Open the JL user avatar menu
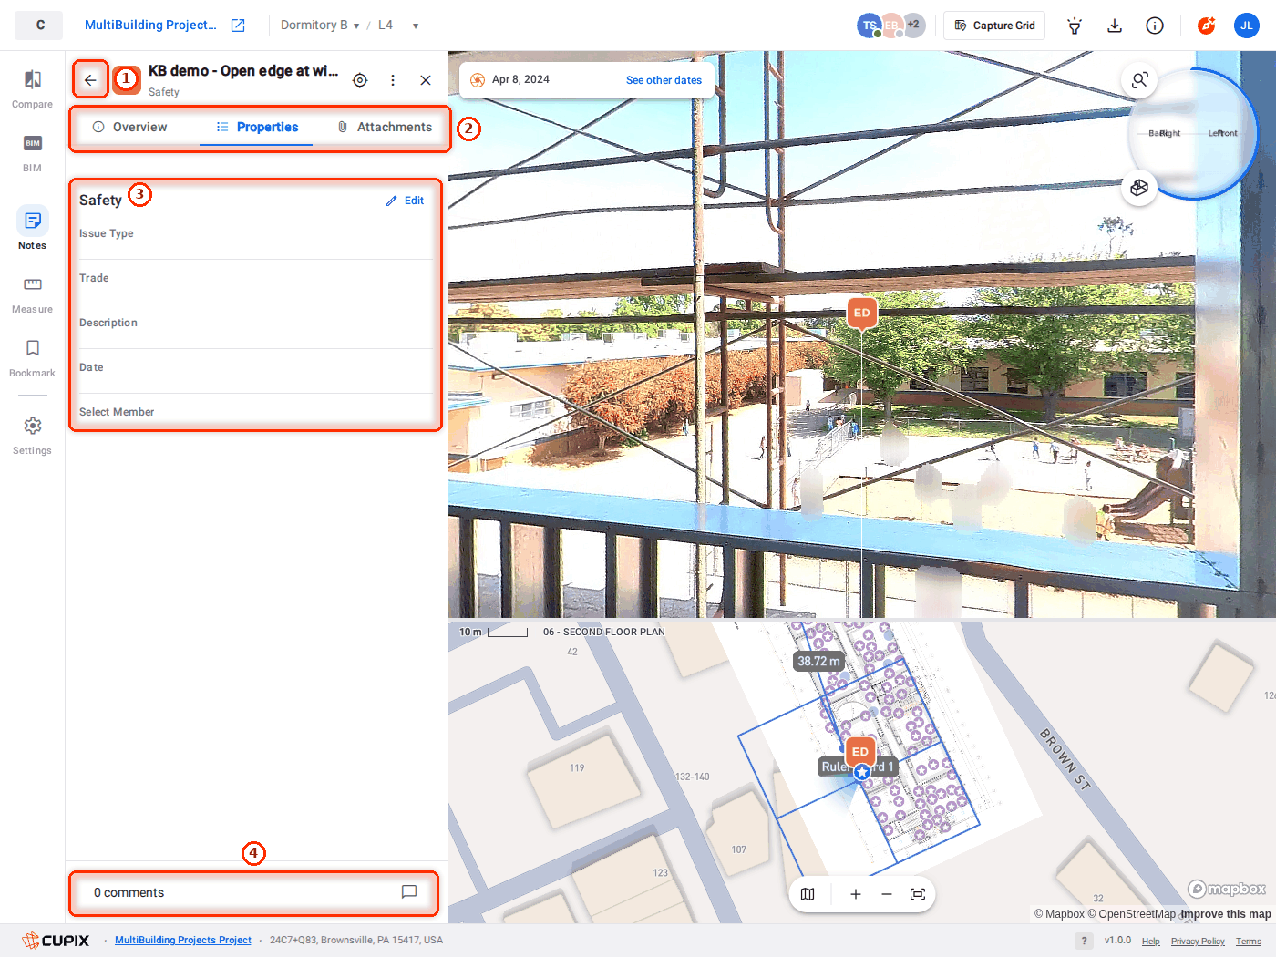This screenshot has height=957, width=1276. pyautogui.click(x=1246, y=26)
